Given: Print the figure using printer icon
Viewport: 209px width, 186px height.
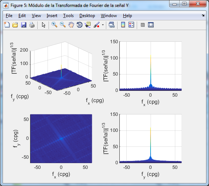Looking at the screenshot, I should (32, 25).
